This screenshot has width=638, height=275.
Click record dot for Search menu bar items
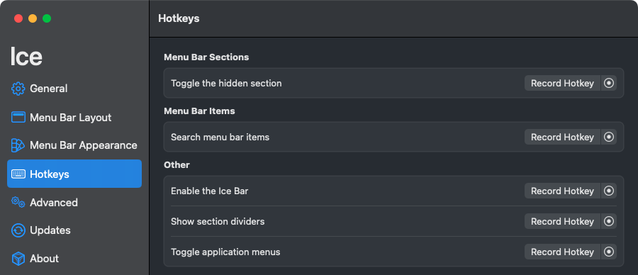click(609, 137)
